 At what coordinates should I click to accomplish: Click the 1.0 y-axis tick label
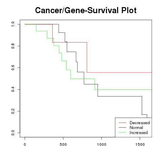pos(13,24)
